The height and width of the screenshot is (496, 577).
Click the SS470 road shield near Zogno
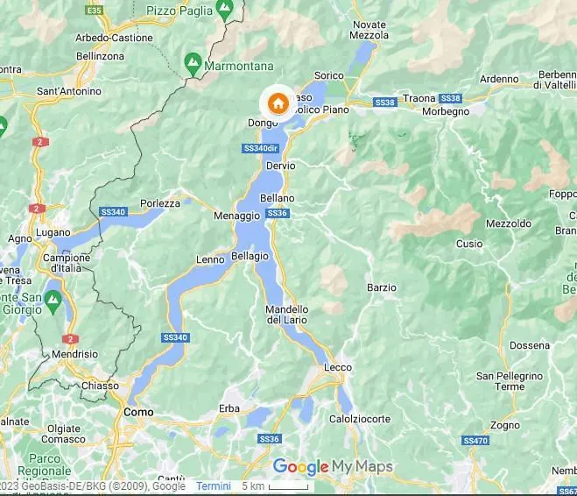[x=475, y=441]
